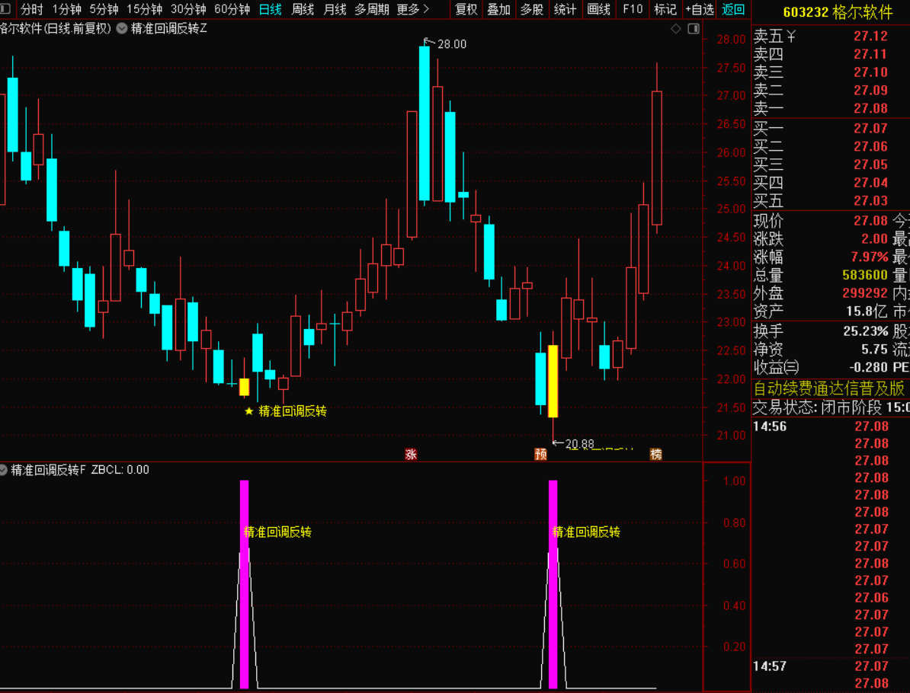Viewport: 910px width, 693px height.
Task: Open the 精准回调反转F sub-indicator dropdown
Action: pyautogui.click(x=5, y=470)
